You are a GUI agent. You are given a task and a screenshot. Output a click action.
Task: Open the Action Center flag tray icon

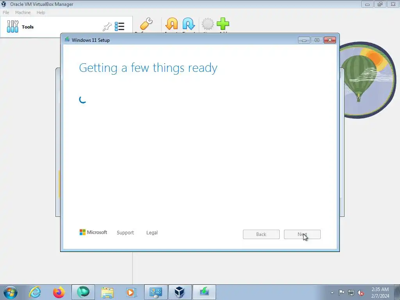pos(341,293)
